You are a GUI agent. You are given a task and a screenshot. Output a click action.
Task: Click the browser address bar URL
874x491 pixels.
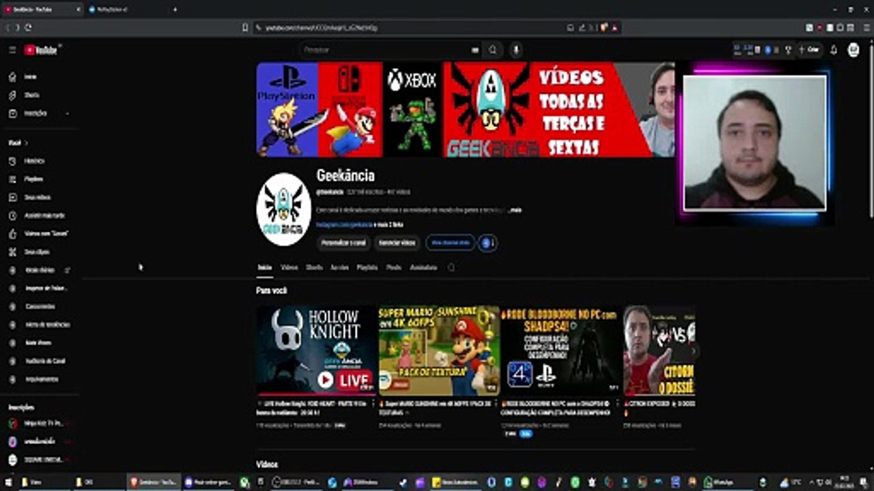321,28
